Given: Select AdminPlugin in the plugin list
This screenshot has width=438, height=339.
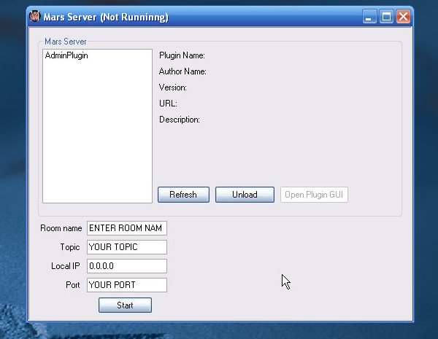Looking at the screenshot, I should click(x=66, y=55).
